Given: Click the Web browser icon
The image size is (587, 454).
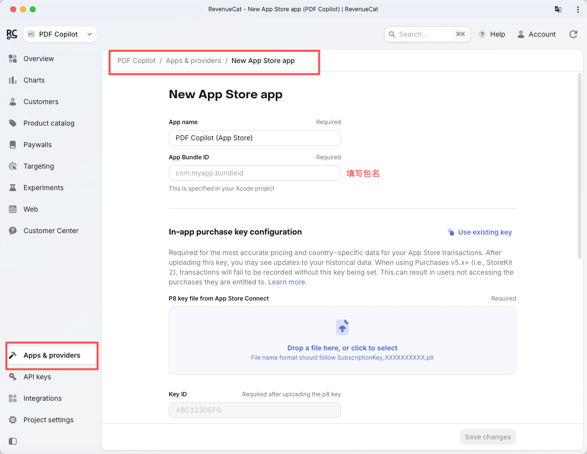Looking at the screenshot, I should click(13, 209).
